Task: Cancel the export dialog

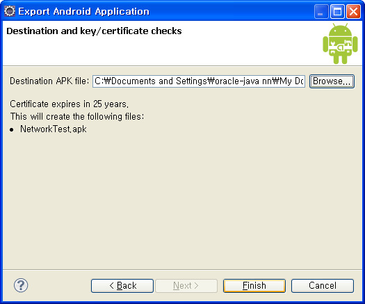Action: coord(323,286)
